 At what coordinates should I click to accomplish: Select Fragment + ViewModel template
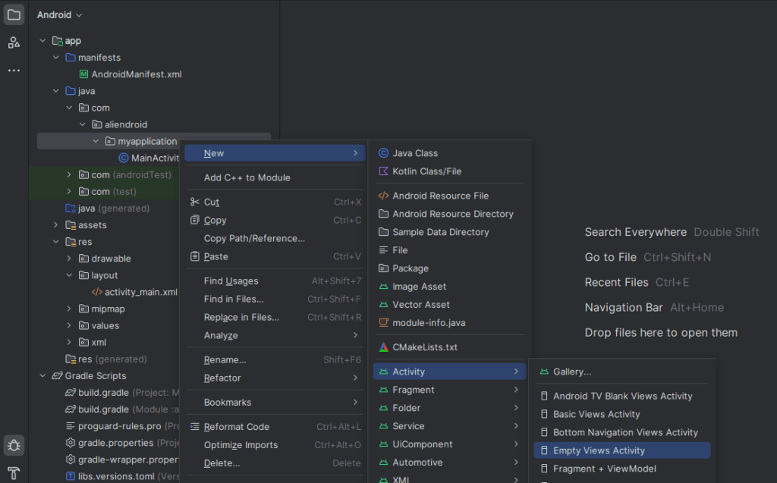click(622, 469)
